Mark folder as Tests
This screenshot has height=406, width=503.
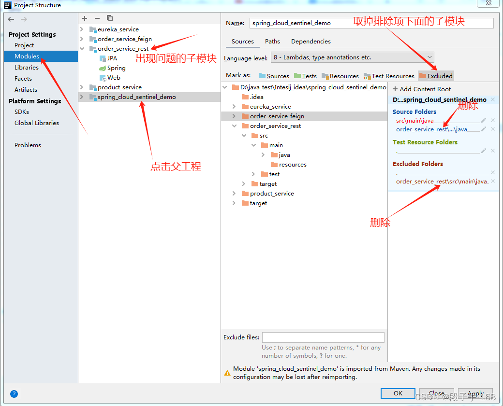(x=305, y=76)
